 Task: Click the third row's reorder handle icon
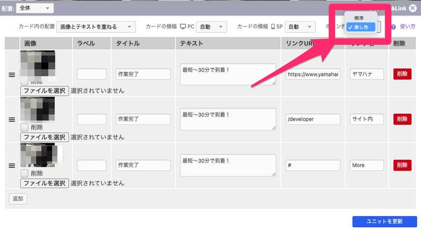[x=12, y=166]
